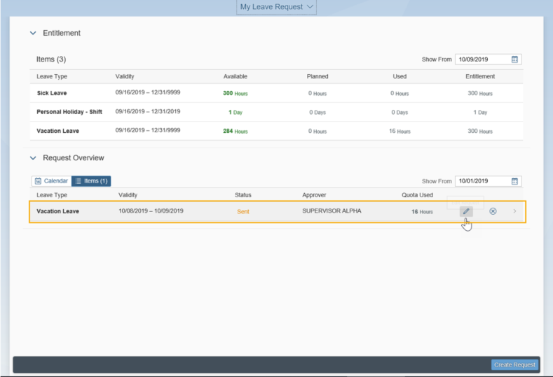The height and width of the screenshot is (377, 553).
Task: Open the calendar picker for Entitlement Show From date
Action: pos(514,59)
